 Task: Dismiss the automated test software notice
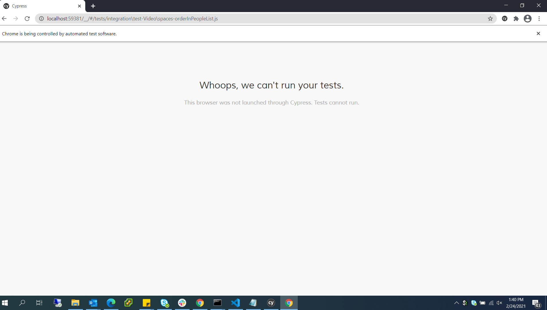(538, 34)
